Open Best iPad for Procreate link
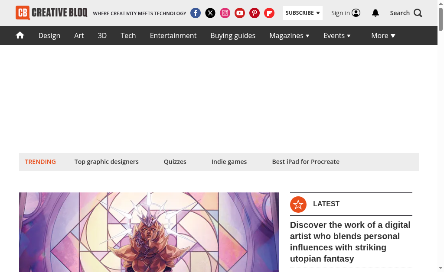The image size is (444, 272). click(306, 162)
